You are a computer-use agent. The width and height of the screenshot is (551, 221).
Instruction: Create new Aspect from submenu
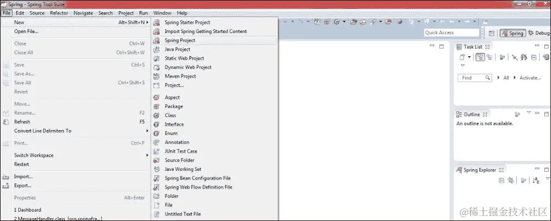[215, 98]
